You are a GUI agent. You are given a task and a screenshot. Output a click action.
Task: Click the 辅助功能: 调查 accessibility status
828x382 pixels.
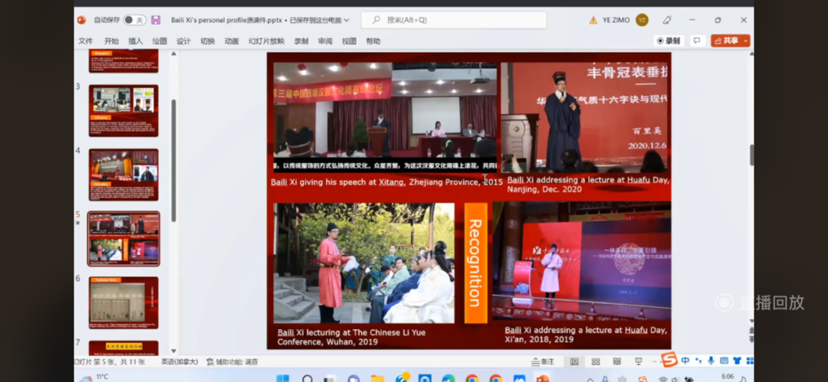(x=232, y=362)
